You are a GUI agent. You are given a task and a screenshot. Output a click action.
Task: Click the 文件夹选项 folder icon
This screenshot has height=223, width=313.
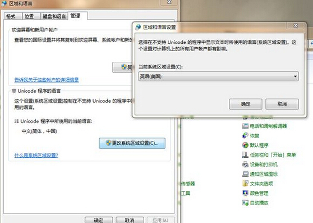(245, 184)
